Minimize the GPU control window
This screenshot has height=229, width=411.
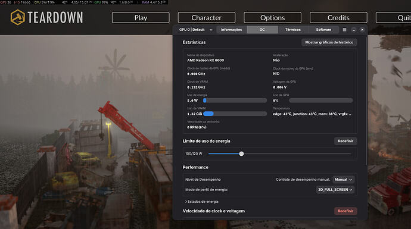click(354, 30)
